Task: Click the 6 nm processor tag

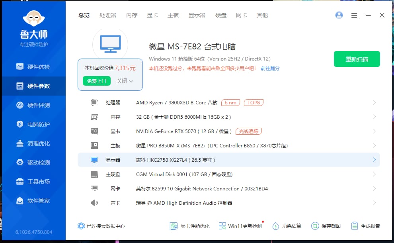Action: [230, 103]
